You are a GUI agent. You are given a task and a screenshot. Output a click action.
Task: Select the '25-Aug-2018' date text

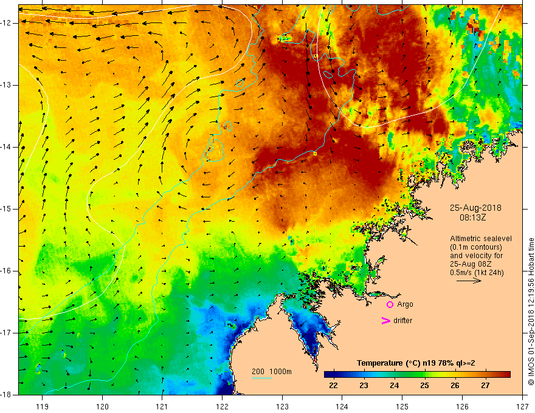(x=475, y=208)
